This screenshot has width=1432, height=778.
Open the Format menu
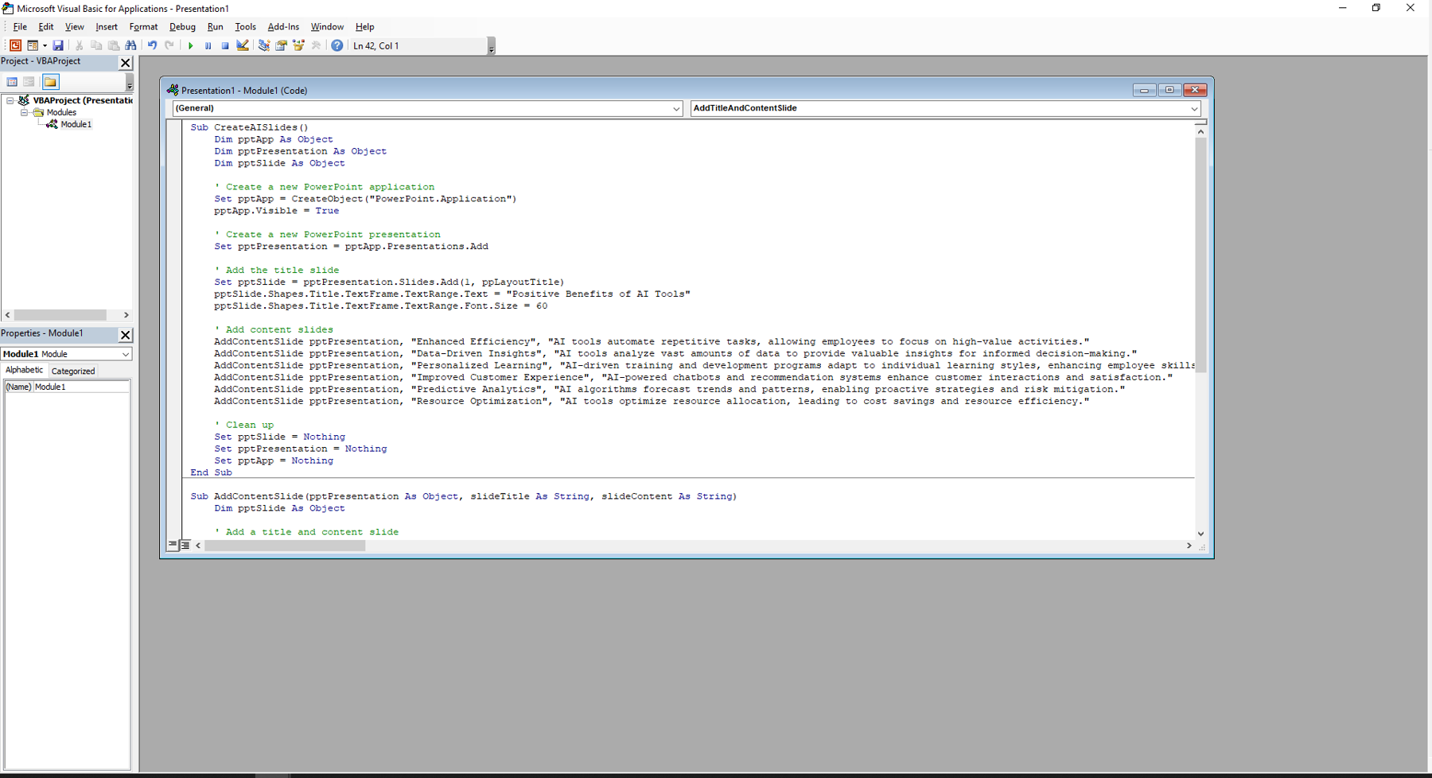144,27
